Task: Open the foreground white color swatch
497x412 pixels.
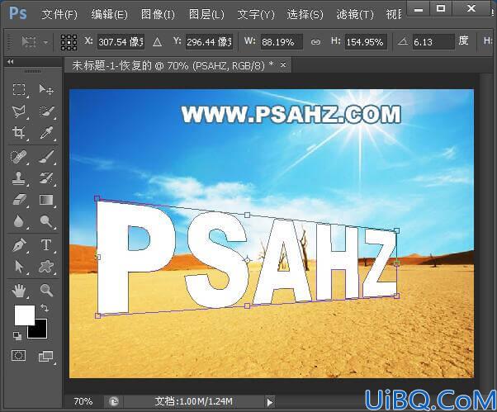Action: [x=25, y=315]
